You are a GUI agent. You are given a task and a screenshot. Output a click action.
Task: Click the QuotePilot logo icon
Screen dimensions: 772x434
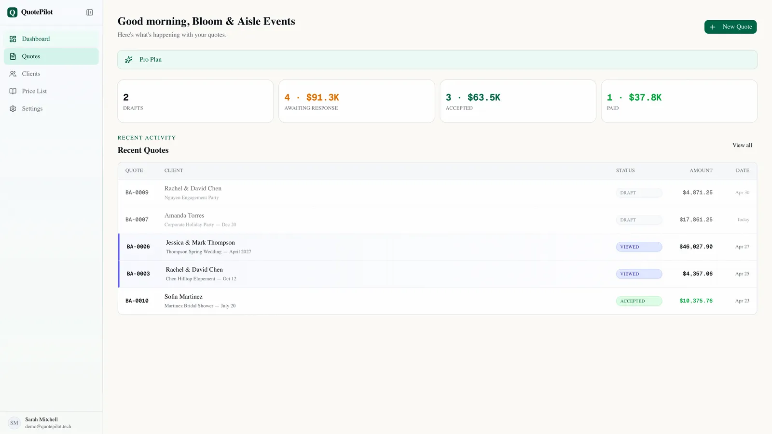(13, 13)
